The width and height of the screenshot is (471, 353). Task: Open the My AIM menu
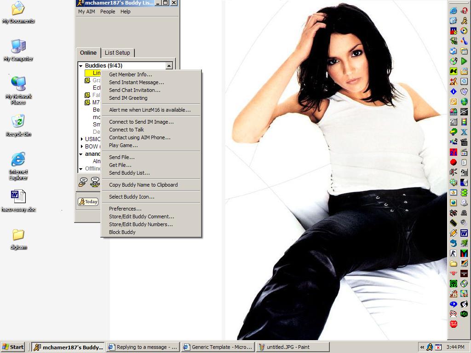(86, 11)
